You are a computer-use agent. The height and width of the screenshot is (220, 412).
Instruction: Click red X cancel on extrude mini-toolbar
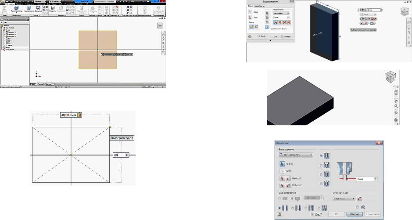[365, 23]
